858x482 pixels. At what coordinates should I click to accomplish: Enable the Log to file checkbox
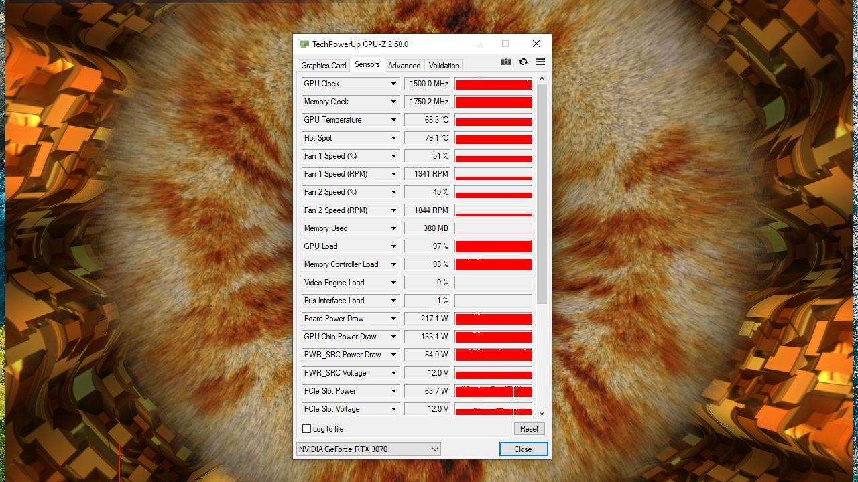[x=307, y=429]
